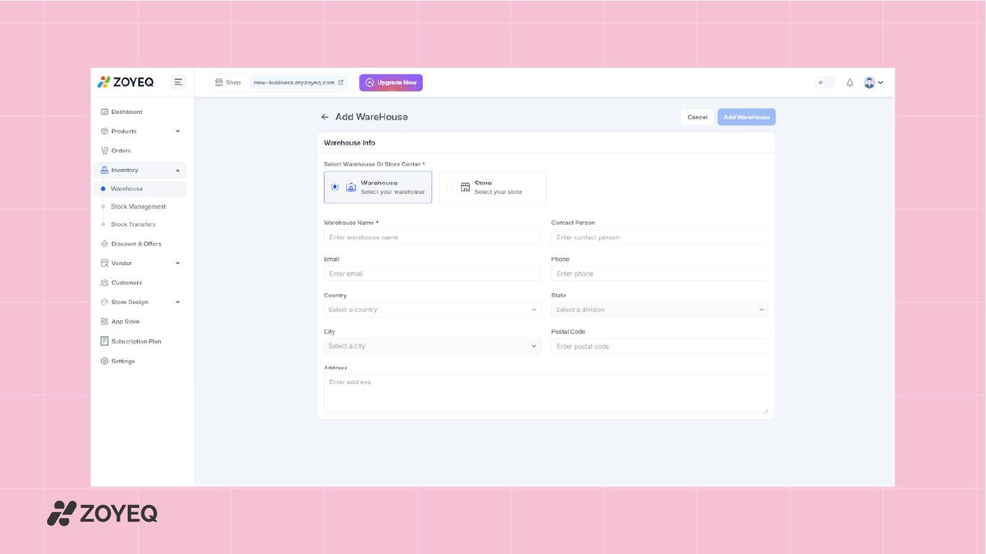Click the notification bell icon
This screenshot has width=986, height=554.
point(850,83)
